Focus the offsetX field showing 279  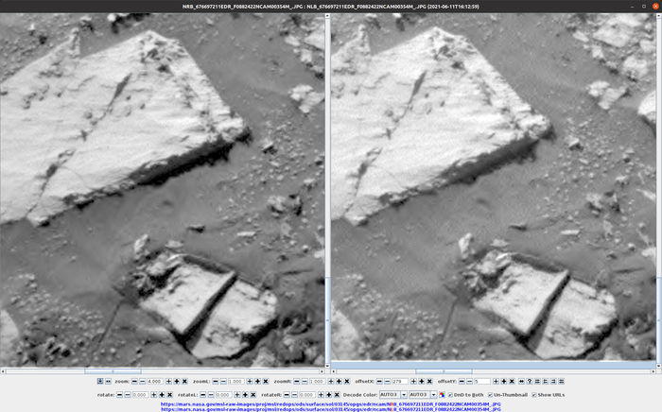click(x=400, y=381)
